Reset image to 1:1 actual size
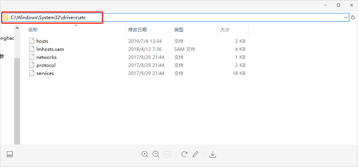Image resolution: width=358 pixels, height=167 pixels. (x=167, y=154)
